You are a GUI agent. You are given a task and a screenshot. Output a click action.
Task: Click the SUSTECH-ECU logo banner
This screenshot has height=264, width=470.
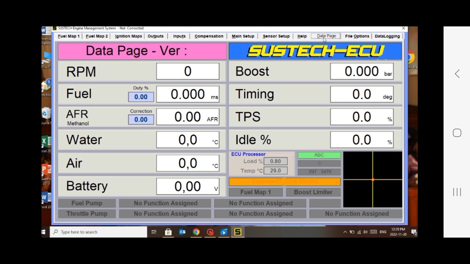[x=315, y=51]
